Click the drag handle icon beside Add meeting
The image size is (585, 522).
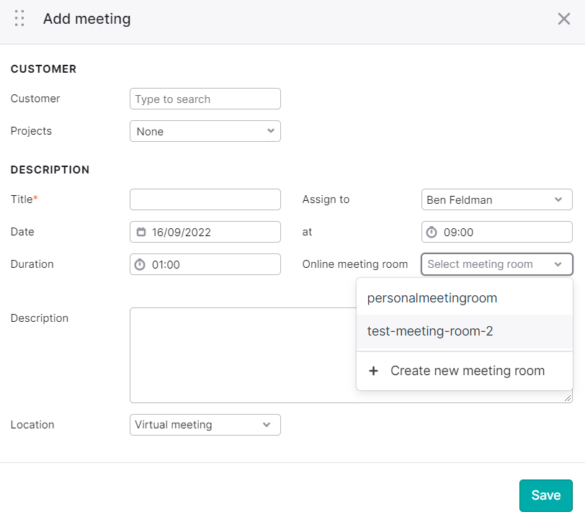coord(19,19)
